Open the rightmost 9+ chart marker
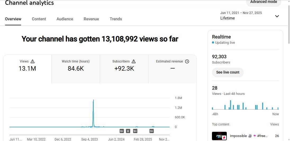The height and width of the screenshot is (141, 290). coord(152,131)
